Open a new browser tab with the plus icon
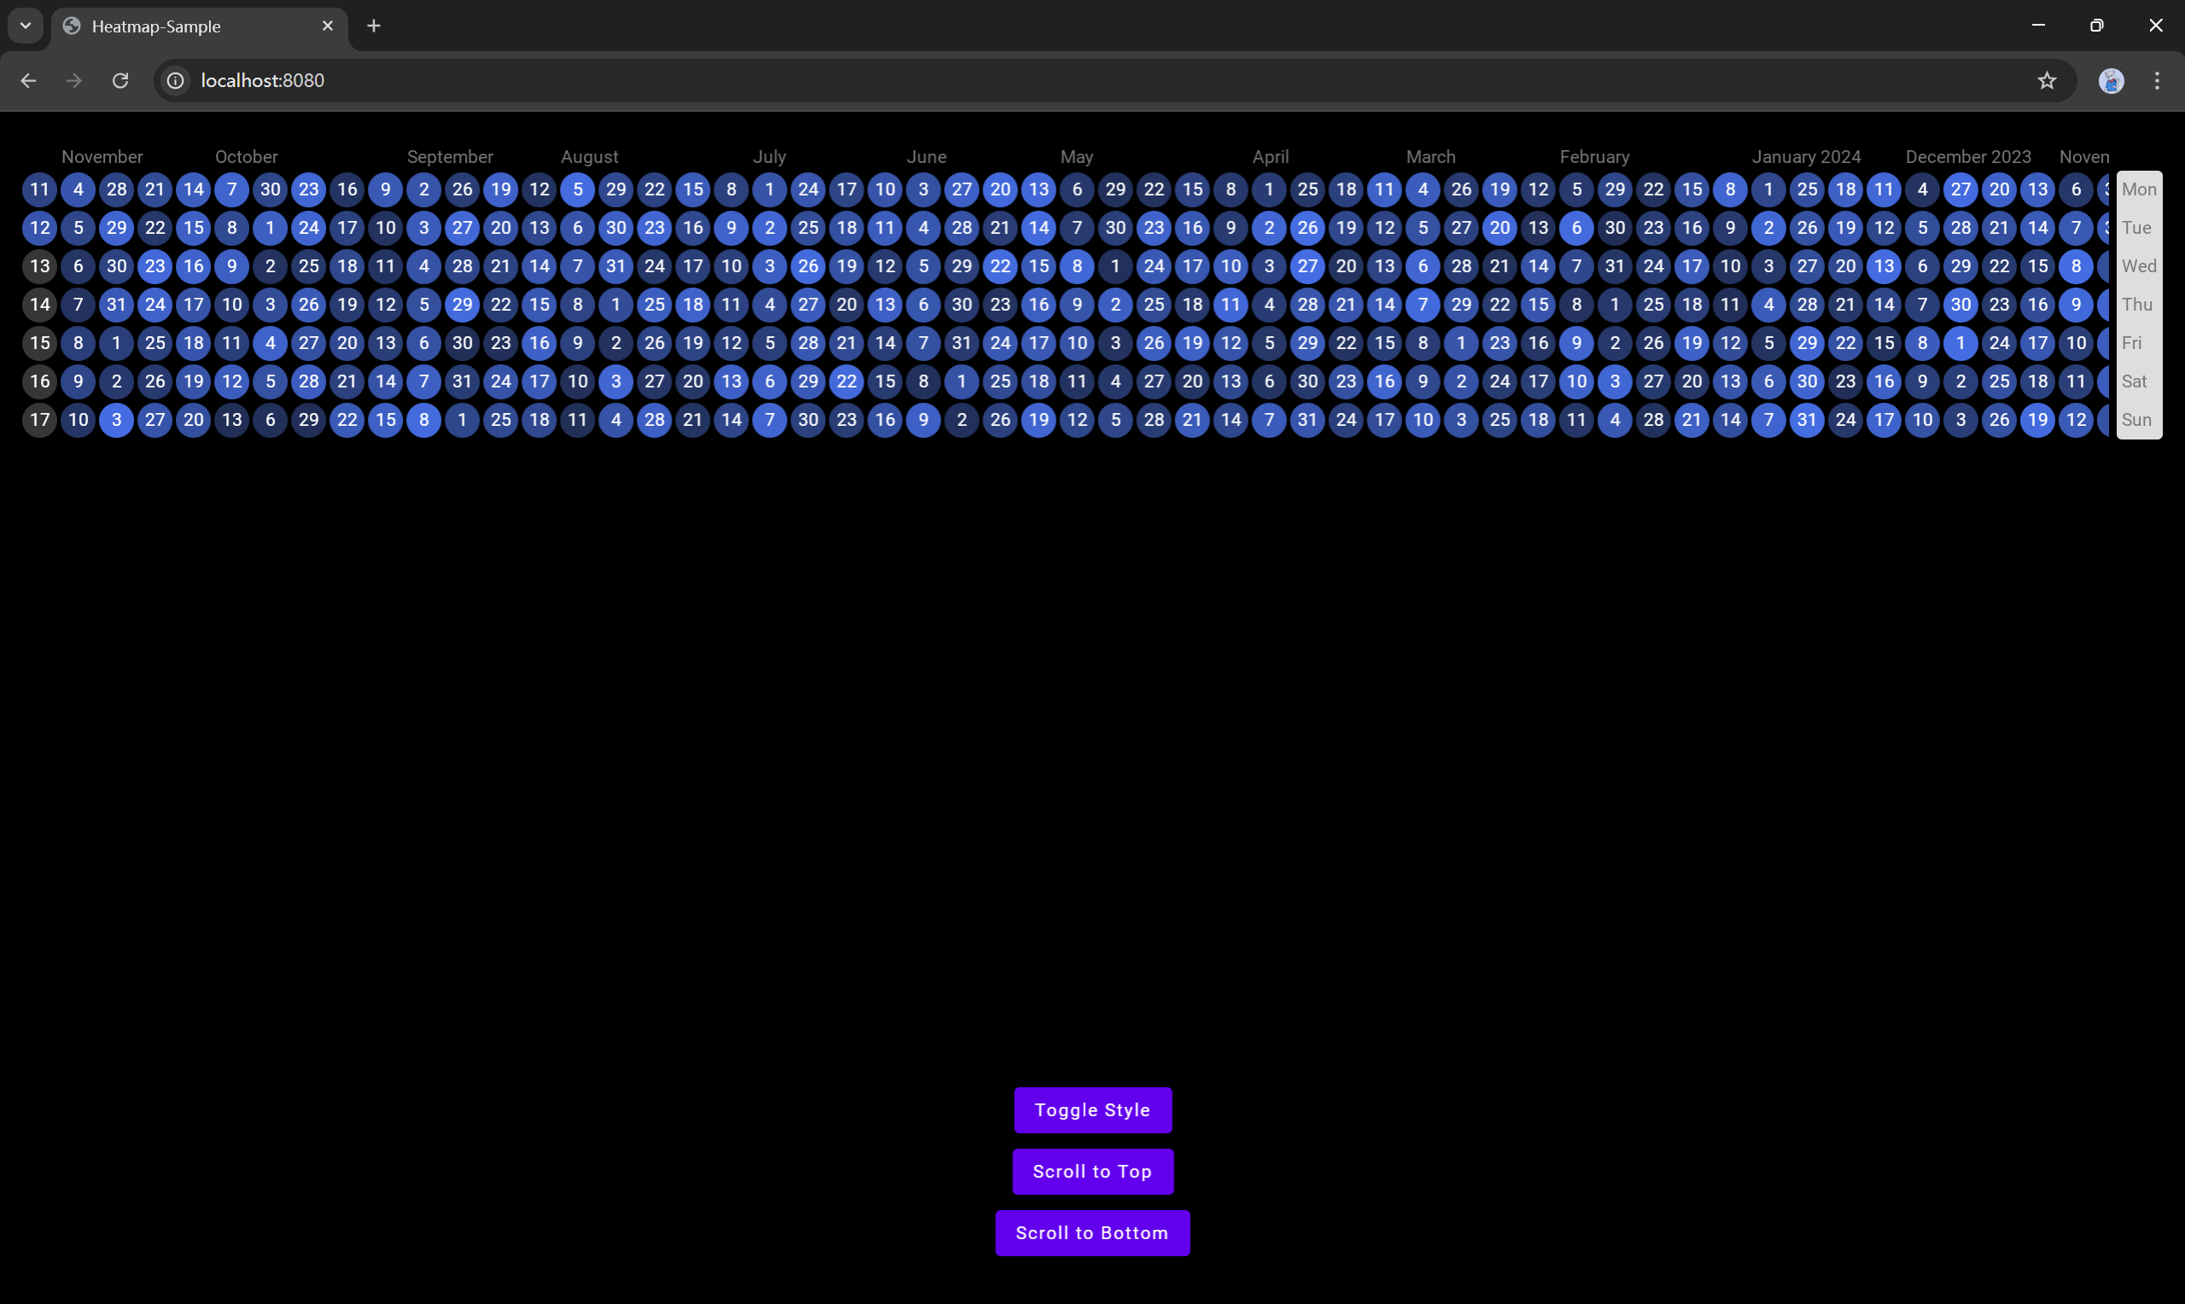The image size is (2185, 1304). pyautogui.click(x=373, y=26)
